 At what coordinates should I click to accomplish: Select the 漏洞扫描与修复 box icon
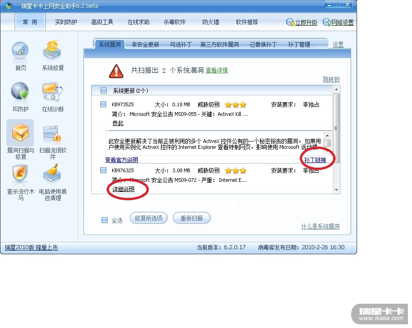(x=20, y=133)
